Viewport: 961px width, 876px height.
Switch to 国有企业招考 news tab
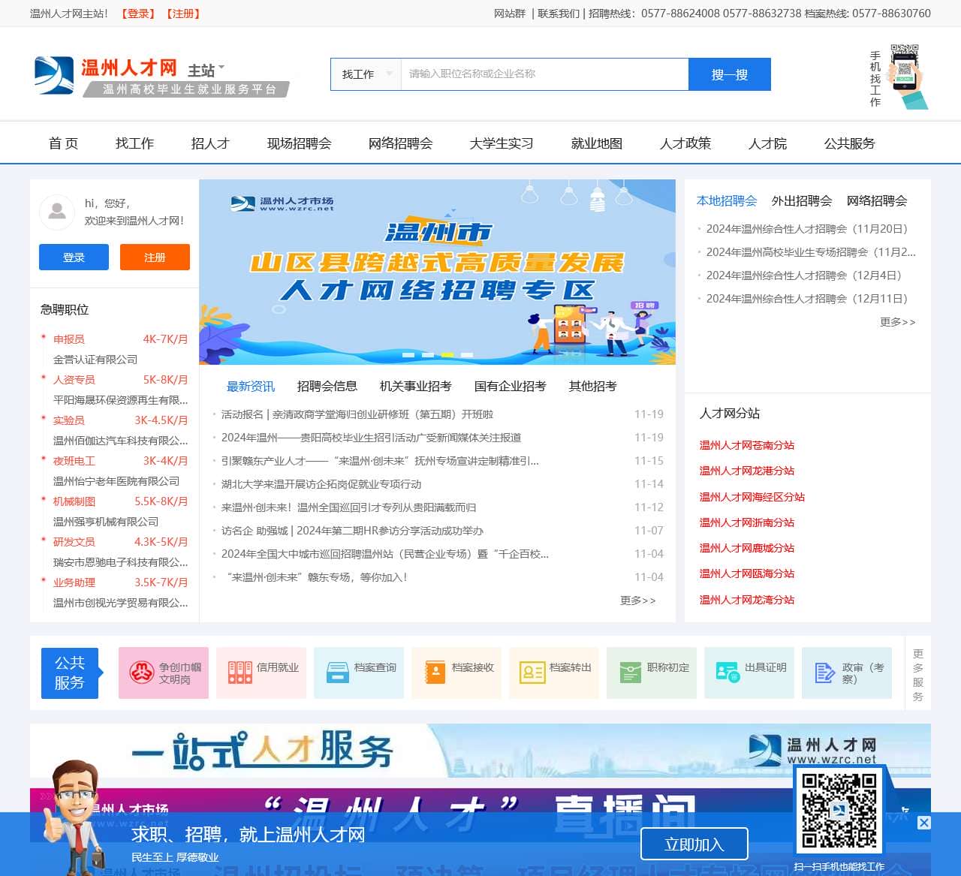pyautogui.click(x=511, y=387)
